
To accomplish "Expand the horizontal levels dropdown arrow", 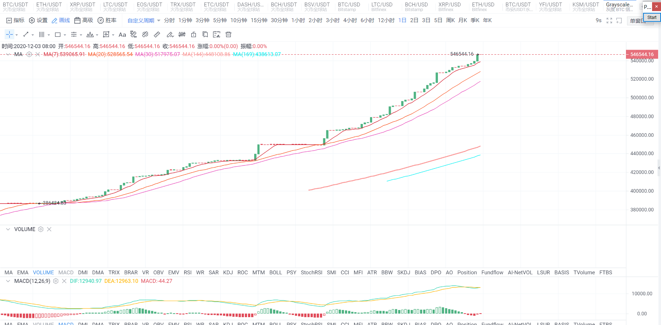I will click(x=81, y=35).
